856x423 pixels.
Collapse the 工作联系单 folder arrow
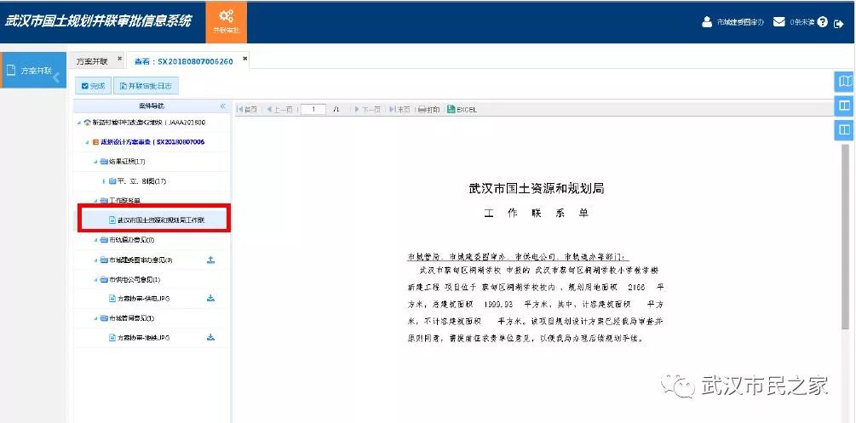point(95,201)
